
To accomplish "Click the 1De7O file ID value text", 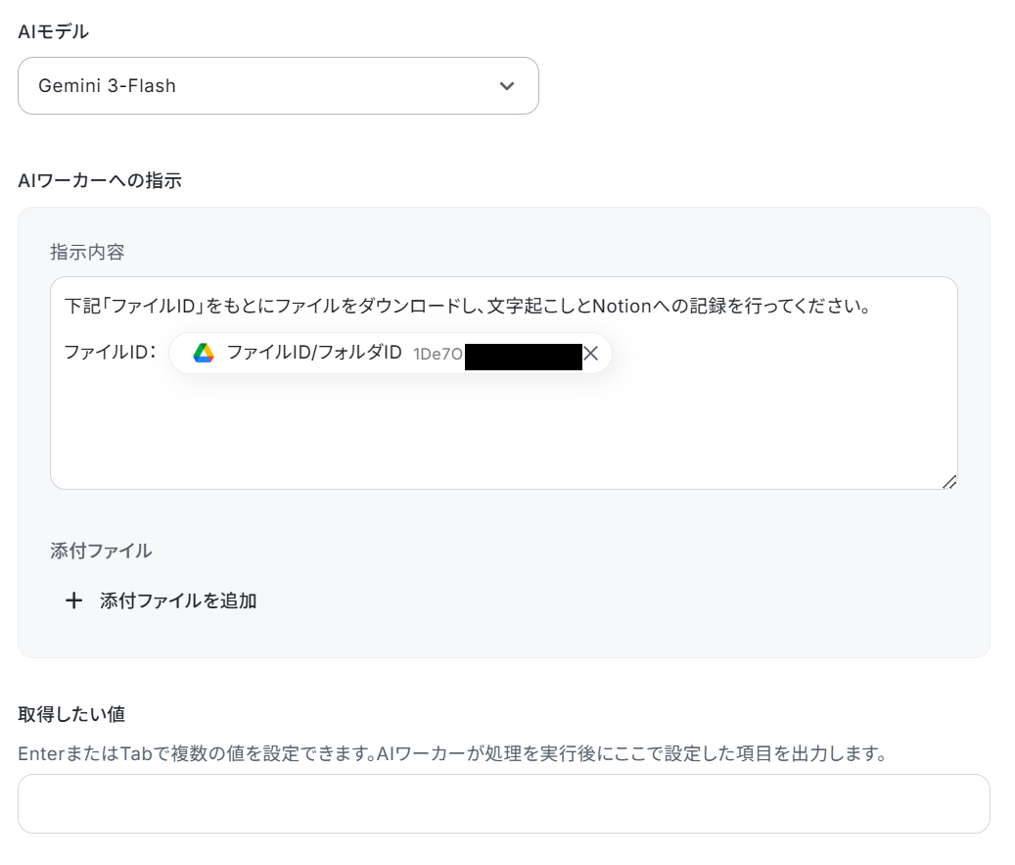I will click(x=438, y=354).
